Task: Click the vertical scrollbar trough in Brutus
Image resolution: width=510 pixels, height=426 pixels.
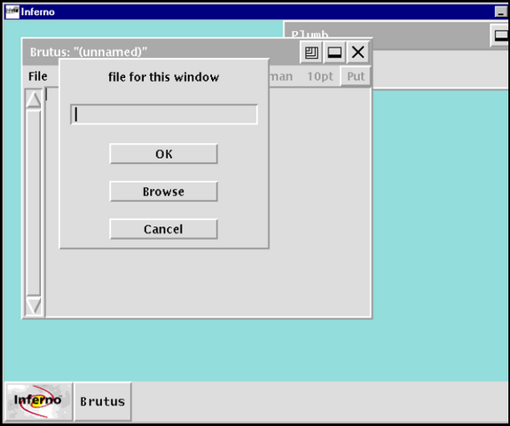Action: click(x=34, y=202)
